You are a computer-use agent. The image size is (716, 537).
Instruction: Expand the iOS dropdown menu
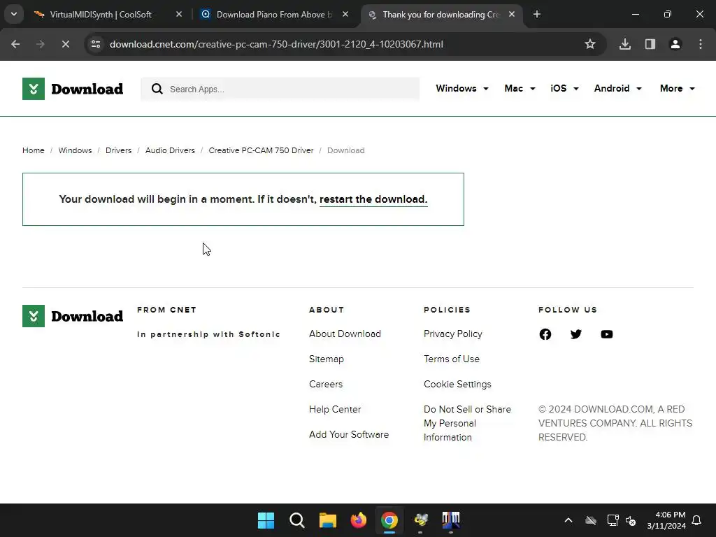(564, 89)
